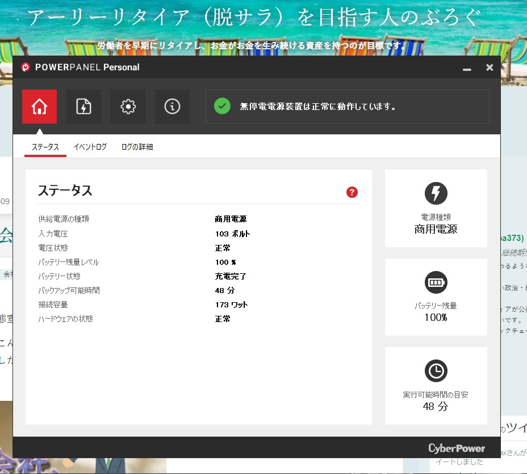Click the バッテリー残量 100% card
The image size is (527, 474).
436,297
